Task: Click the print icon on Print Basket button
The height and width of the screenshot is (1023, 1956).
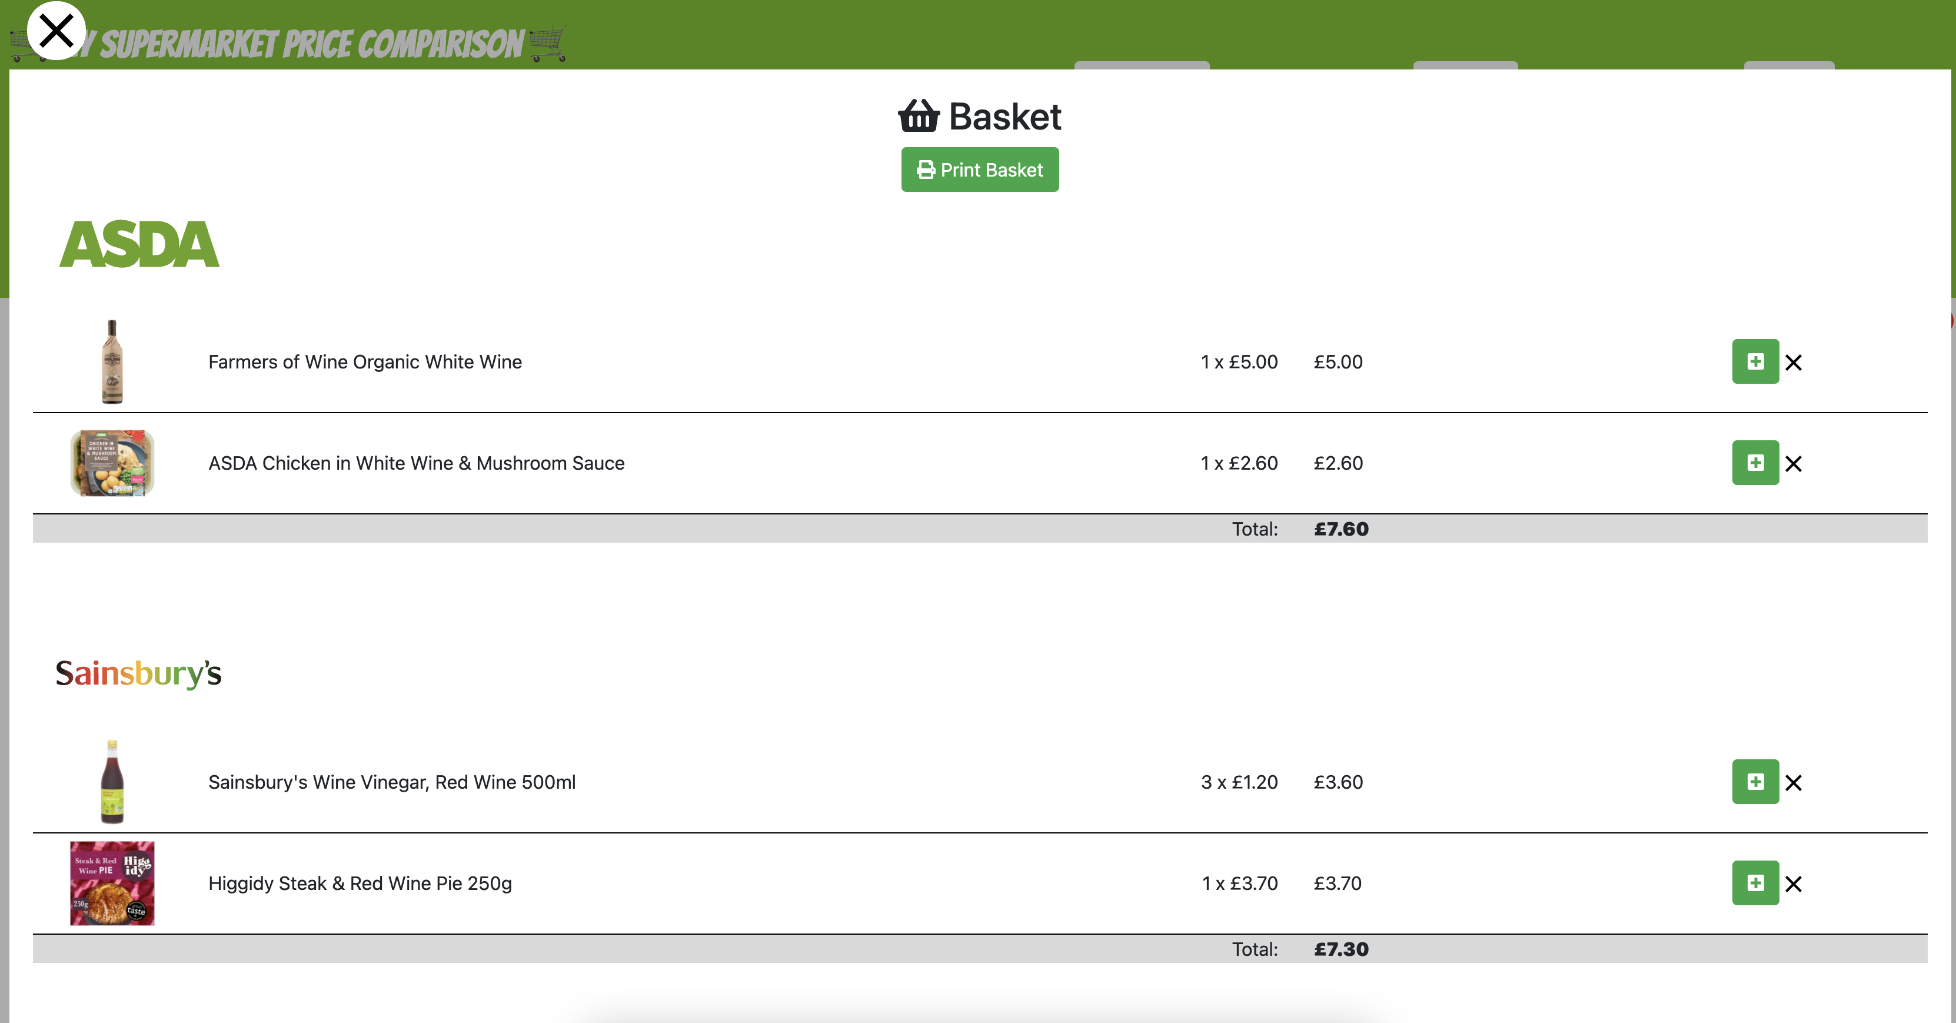Action: pos(925,170)
